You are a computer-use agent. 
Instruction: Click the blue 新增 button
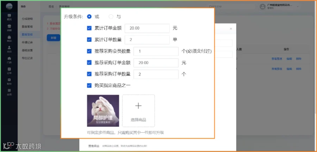click(54, 38)
